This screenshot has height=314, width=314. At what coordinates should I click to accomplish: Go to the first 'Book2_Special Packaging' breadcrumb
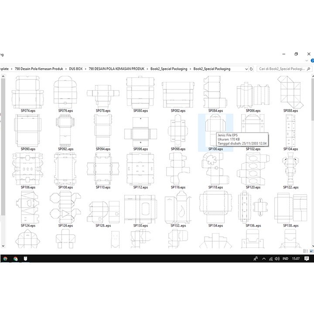[169, 69]
